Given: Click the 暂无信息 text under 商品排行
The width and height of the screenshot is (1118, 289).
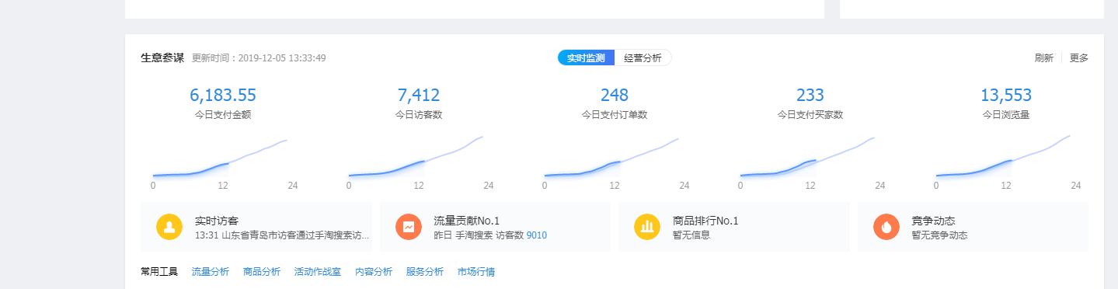Looking at the screenshot, I should pyautogui.click(x=691, y=235).
